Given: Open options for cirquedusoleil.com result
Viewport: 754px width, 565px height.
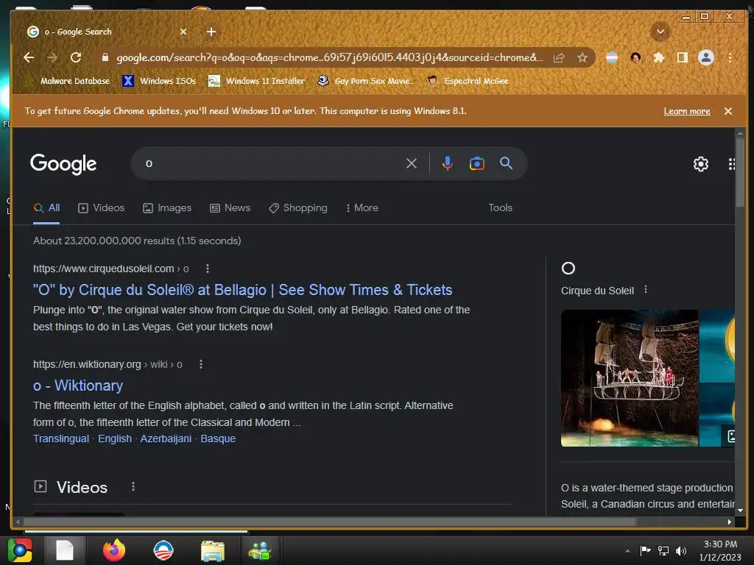Looking at the screenshot, I should pyautogui.click(x=207, y=269).
